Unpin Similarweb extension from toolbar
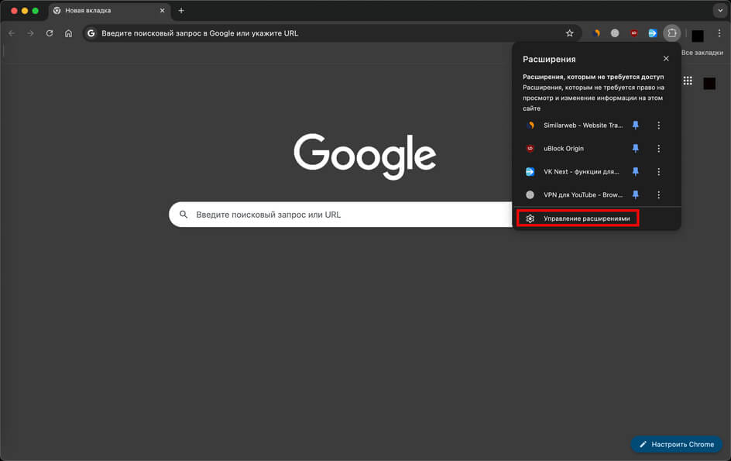Viewport: 731px width, 461px height. [636, 125]
